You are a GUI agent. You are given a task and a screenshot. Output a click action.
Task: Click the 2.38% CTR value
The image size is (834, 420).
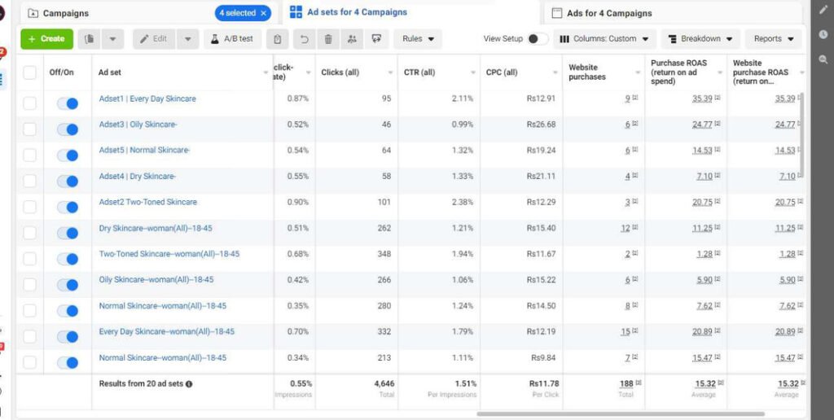[x=463, y=202]
